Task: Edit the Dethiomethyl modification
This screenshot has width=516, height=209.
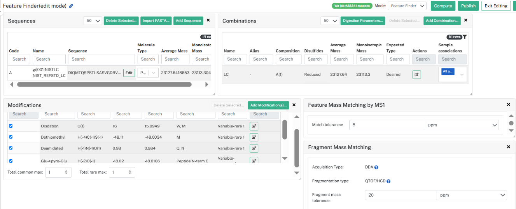Action: [254, 137]
